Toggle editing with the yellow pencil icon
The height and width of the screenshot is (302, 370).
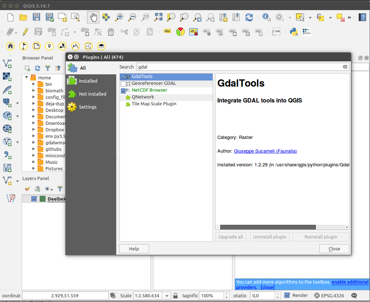click(x=26, y=32)
